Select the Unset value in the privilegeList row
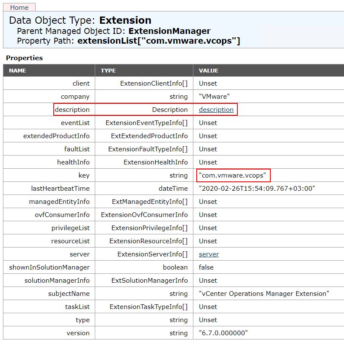344x345 pixels. click(208, 228)
